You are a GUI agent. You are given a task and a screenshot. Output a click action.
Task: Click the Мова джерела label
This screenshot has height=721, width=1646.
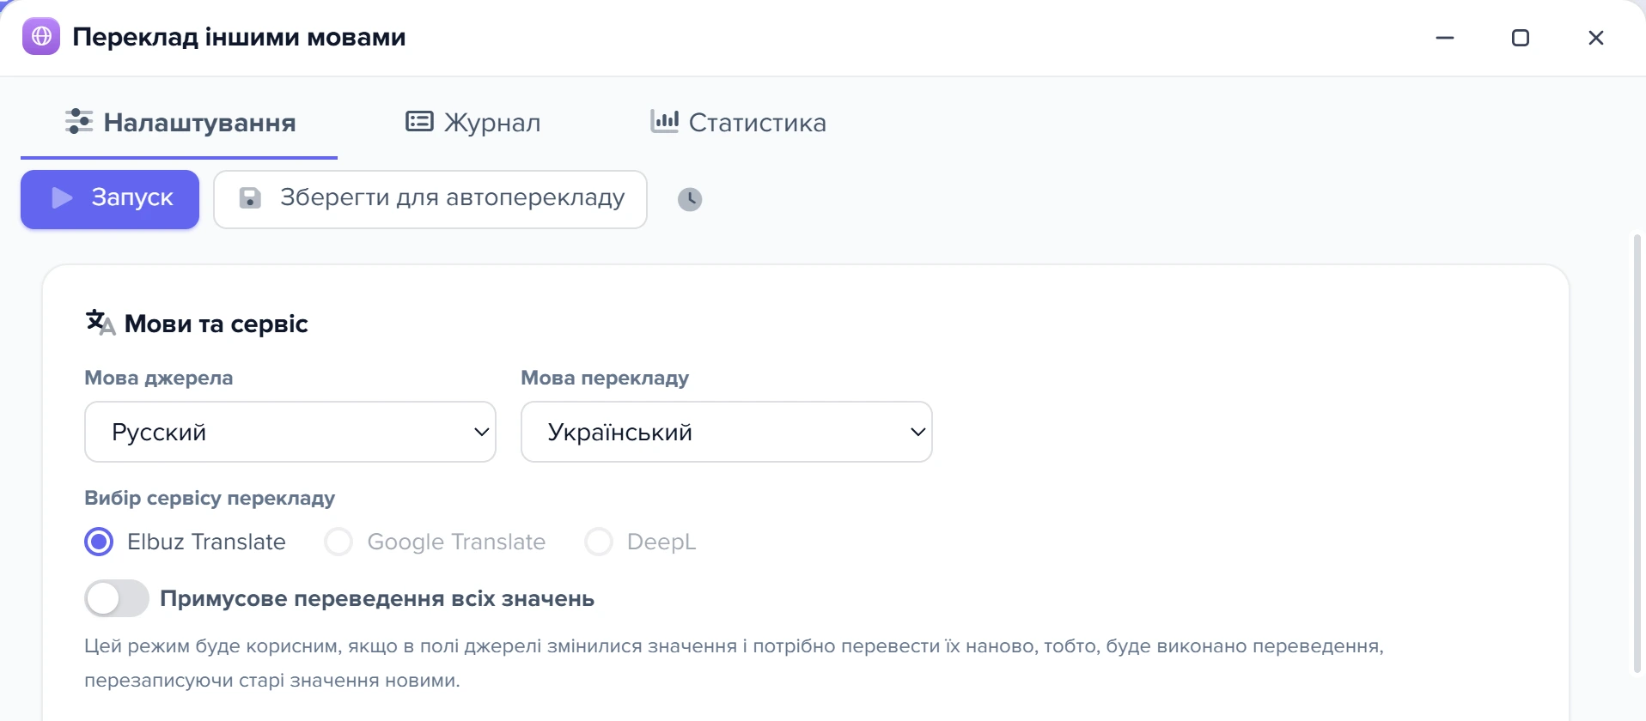pos(159,378)
